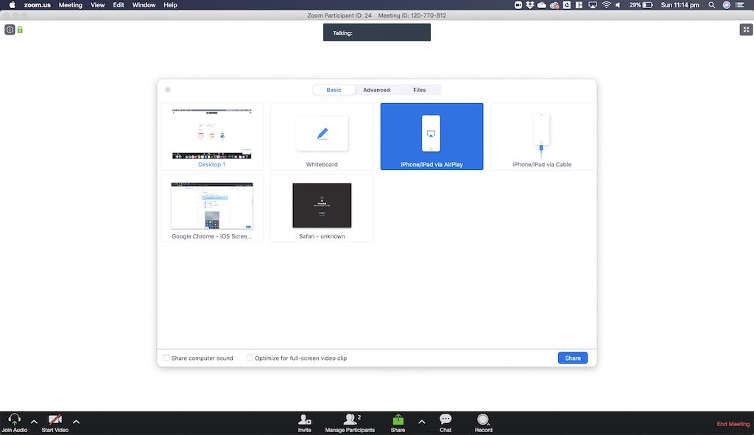
Task: Open the Window menu
Action: click(144, 5)
